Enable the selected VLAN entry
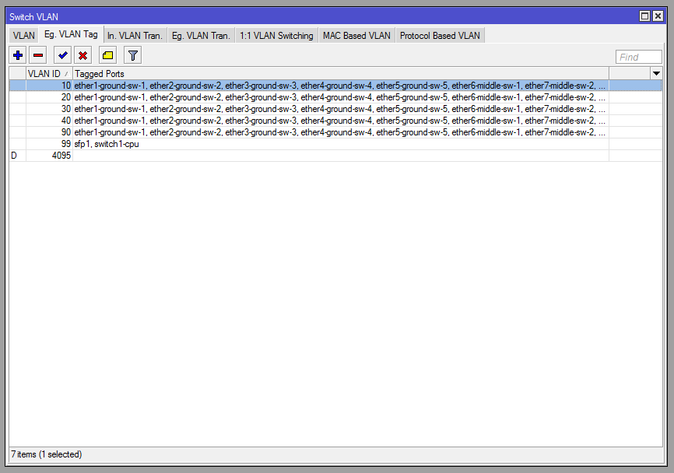674x473 pixels. click(61, 54)
